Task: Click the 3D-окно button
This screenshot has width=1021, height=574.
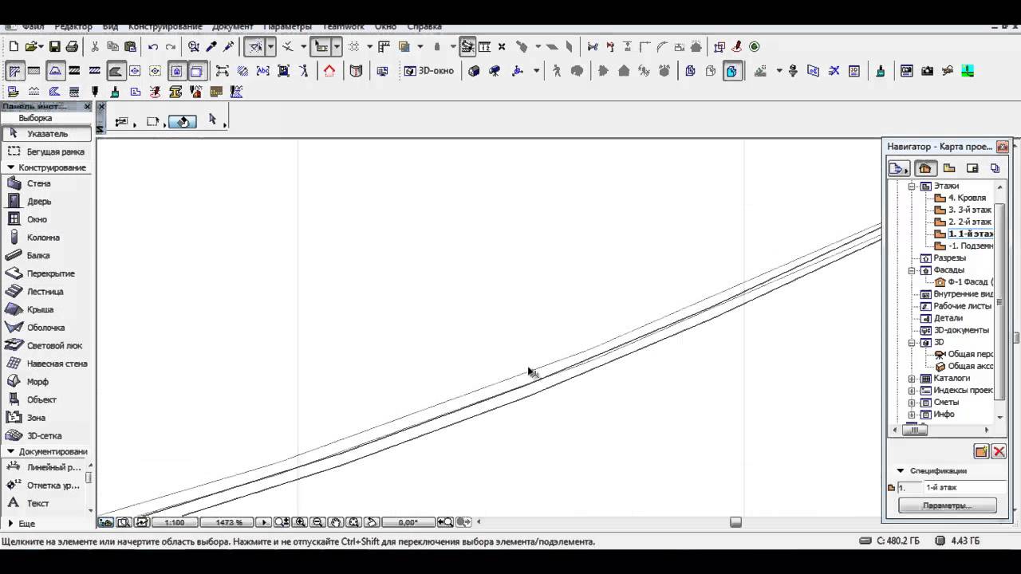Action: (x=429, y=71)
